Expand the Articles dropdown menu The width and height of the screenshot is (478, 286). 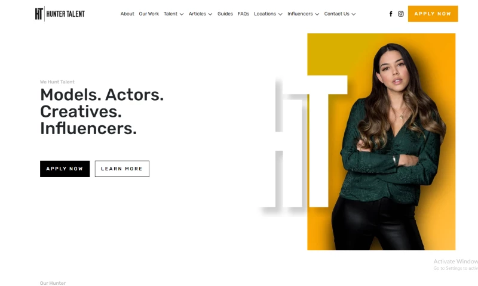tap(200, 14)
